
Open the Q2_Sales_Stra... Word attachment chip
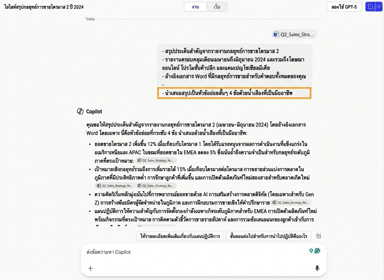point(294,34)
